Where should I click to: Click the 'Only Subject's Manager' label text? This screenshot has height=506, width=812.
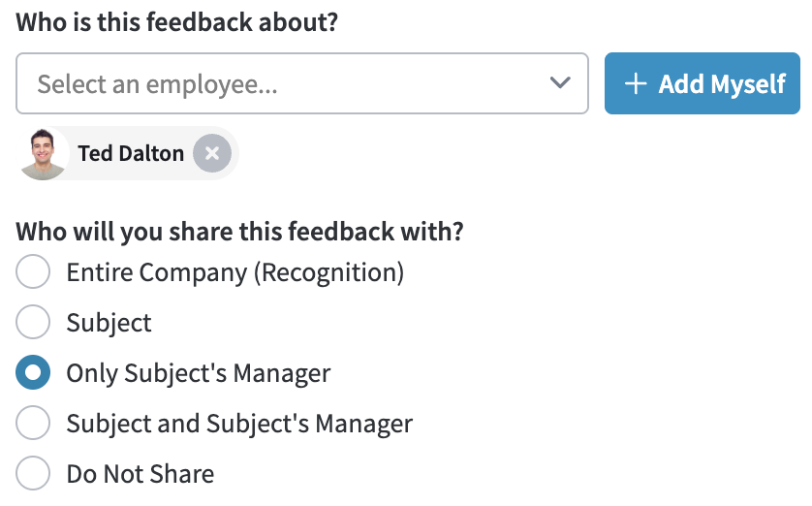pyautogui.click(x=199, y=373)
